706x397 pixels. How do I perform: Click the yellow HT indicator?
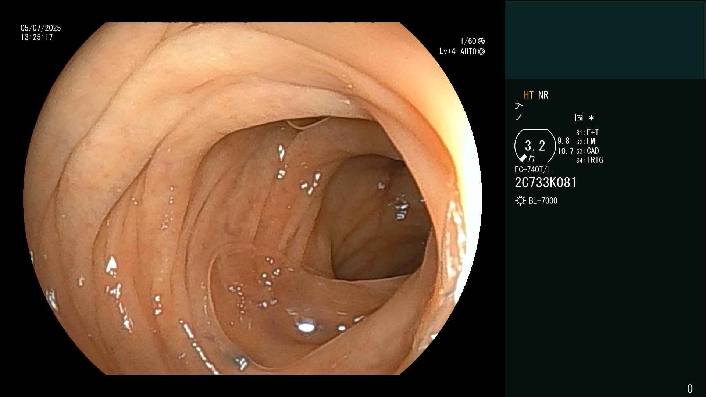(x=529, y=95)
